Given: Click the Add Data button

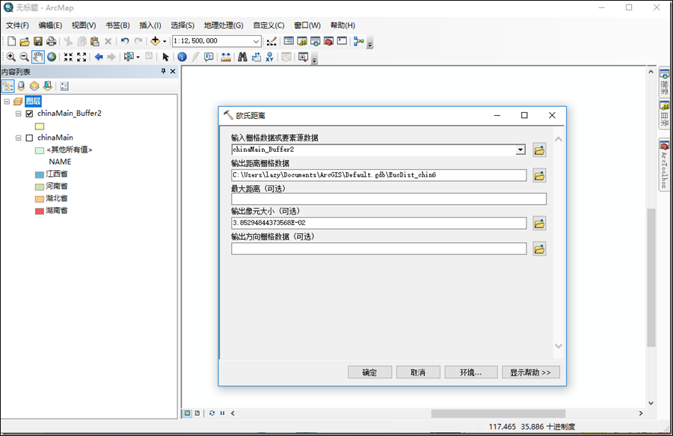Looking at the screenshot, I should (155, 40).
